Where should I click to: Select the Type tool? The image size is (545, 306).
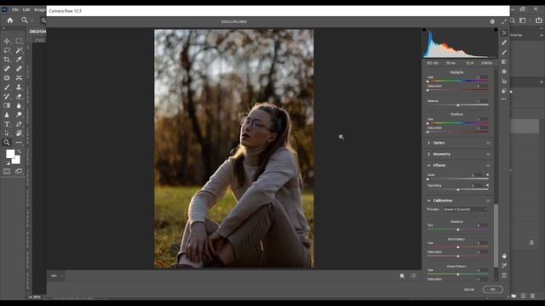click(7, 124)
